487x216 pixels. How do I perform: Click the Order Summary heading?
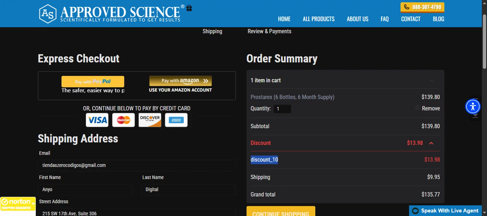pos(282,59)
